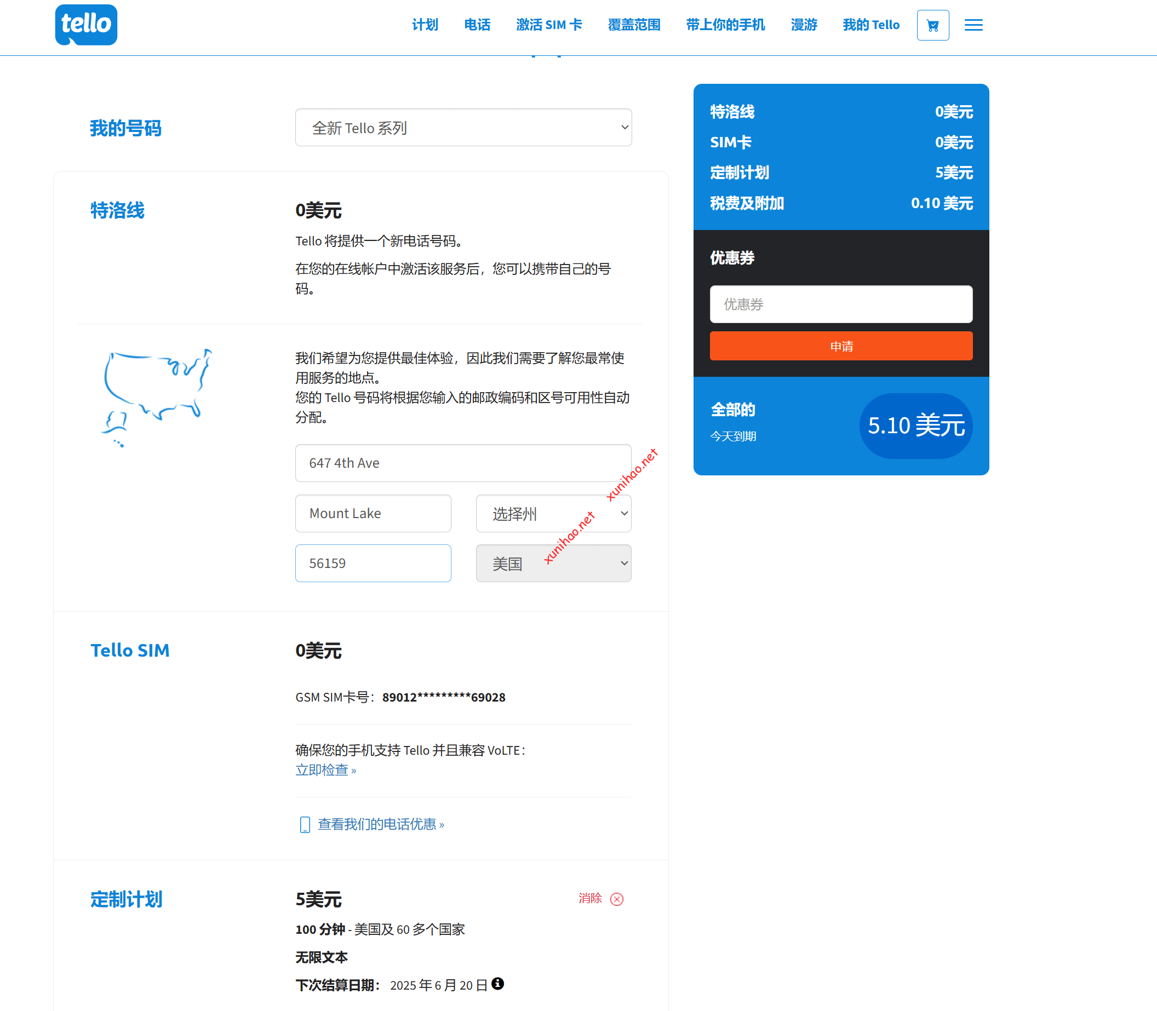1157x1011 pixels.
Task: Click the info icon beside billing date
Action: pos(497,984)
